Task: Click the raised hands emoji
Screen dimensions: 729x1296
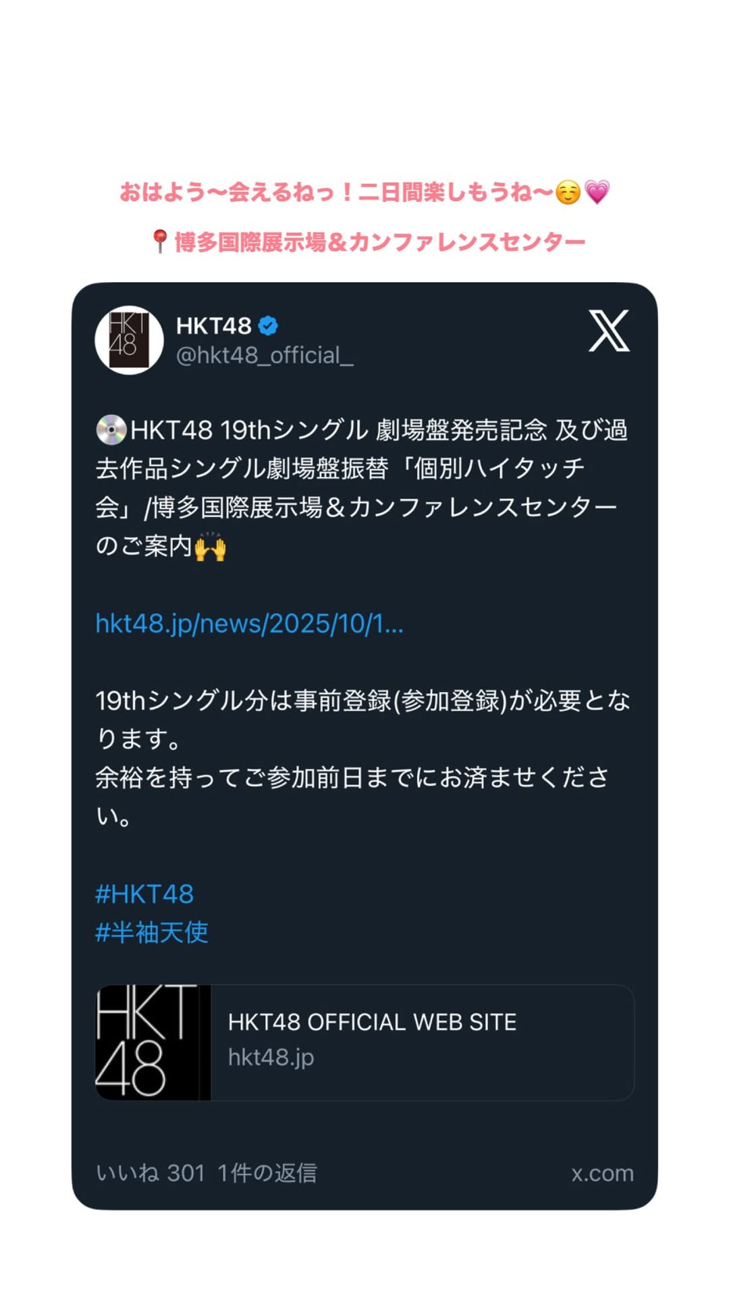Action: point(210,547)
